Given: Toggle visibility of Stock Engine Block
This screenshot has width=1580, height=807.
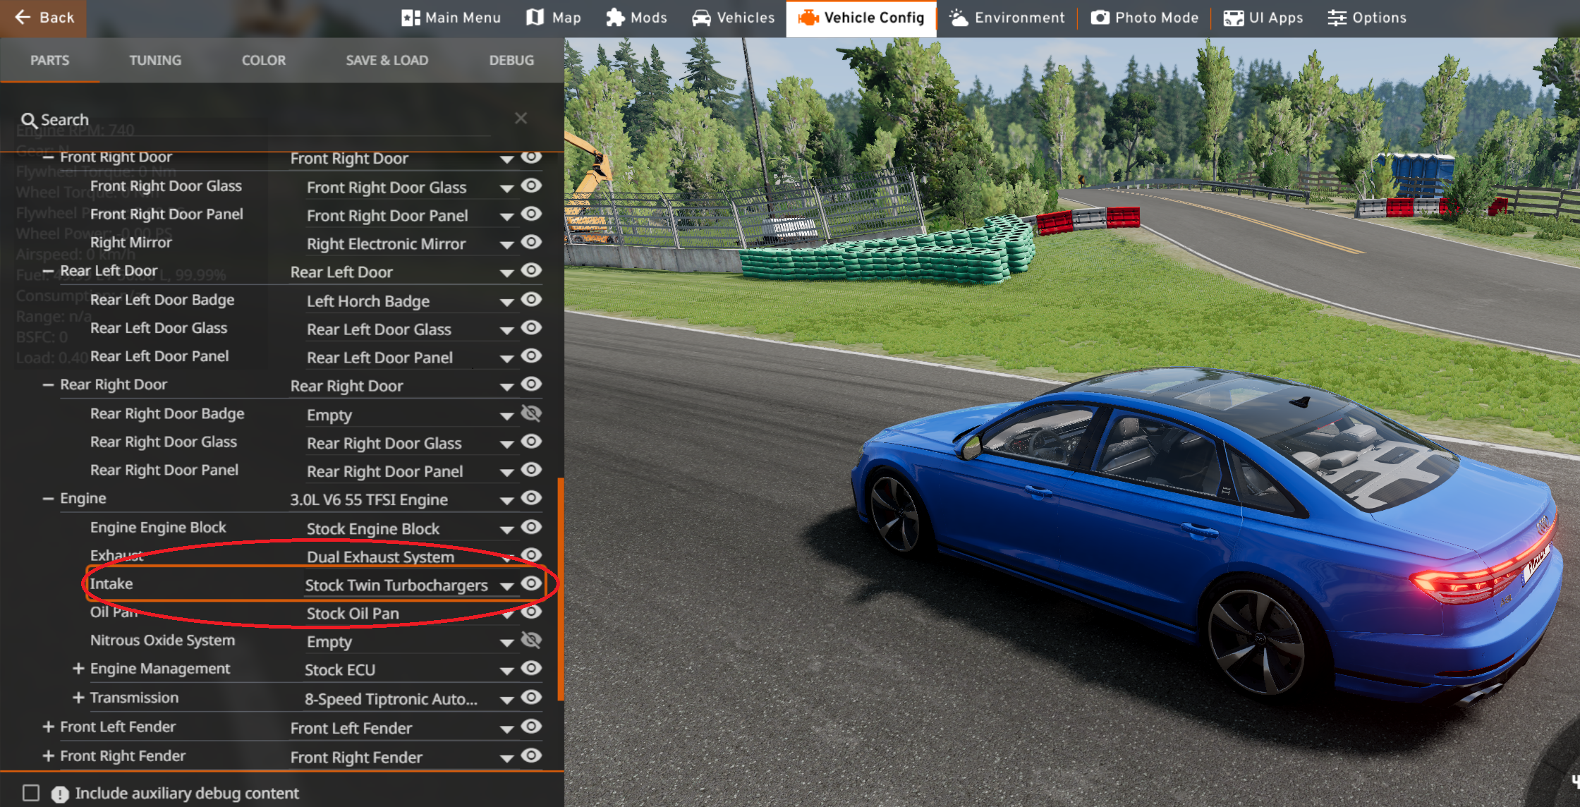Looking at the screenshot, I should click(x=531, y=527).
